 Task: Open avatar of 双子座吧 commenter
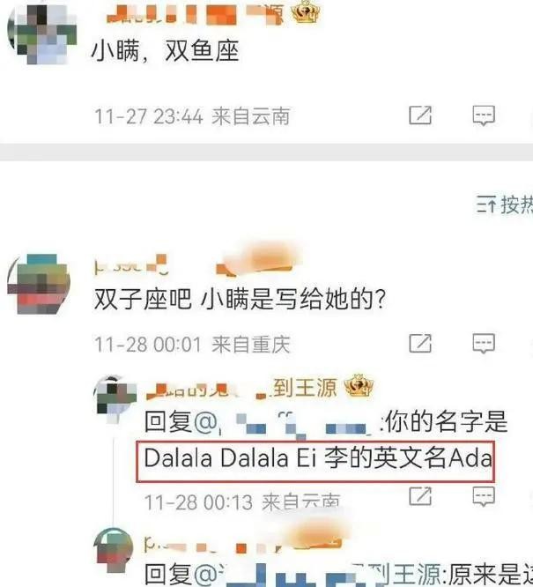point(39,284)
